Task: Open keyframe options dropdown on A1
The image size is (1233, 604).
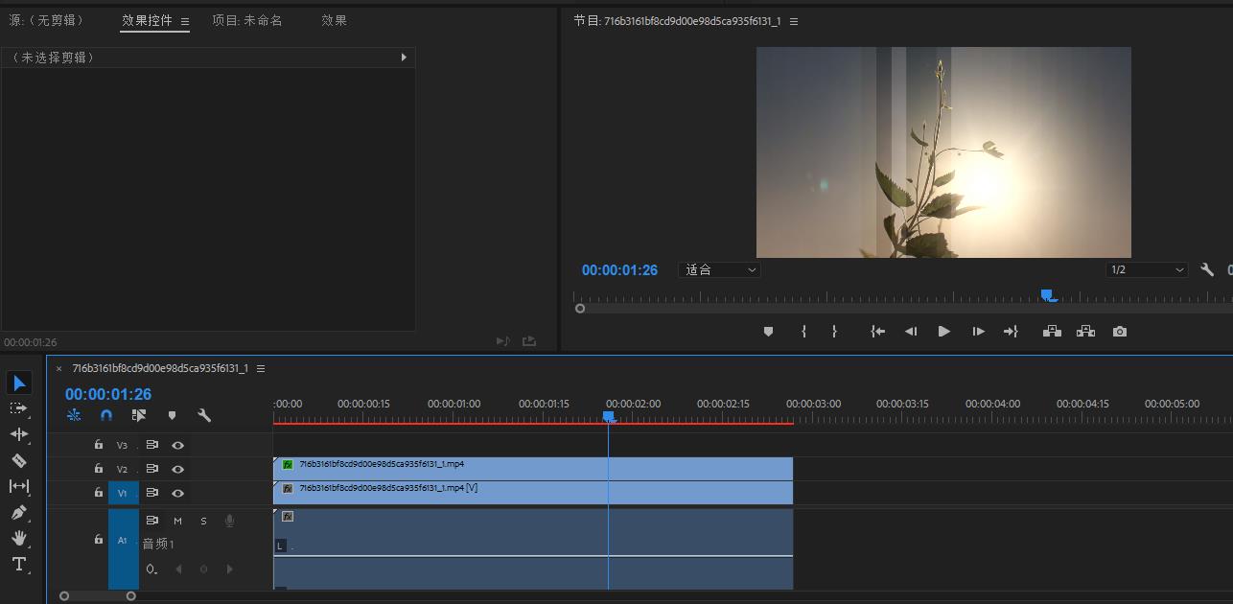Action: [x=152, y=569]
